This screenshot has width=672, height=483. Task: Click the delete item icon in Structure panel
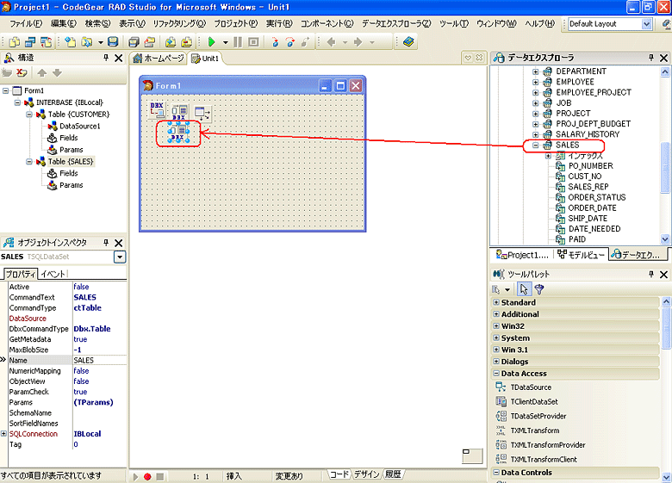point(22,73)
